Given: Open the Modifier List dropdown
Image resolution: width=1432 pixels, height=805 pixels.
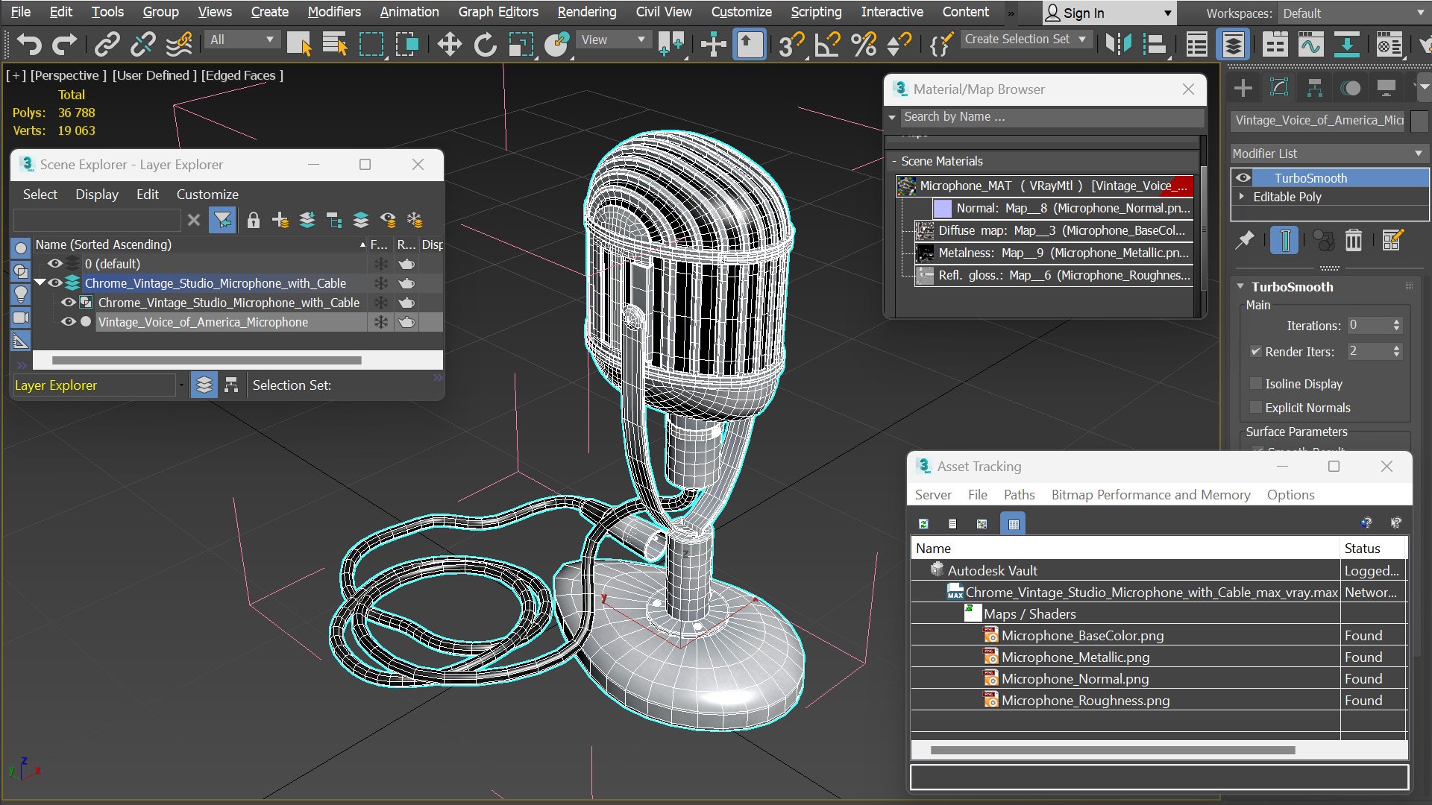Looking at the screenshot, I should [x=1329, y=154].
